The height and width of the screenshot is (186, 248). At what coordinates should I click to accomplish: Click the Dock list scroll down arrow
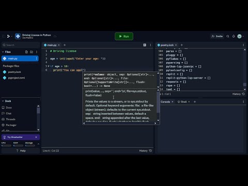(x=38, y=130)
